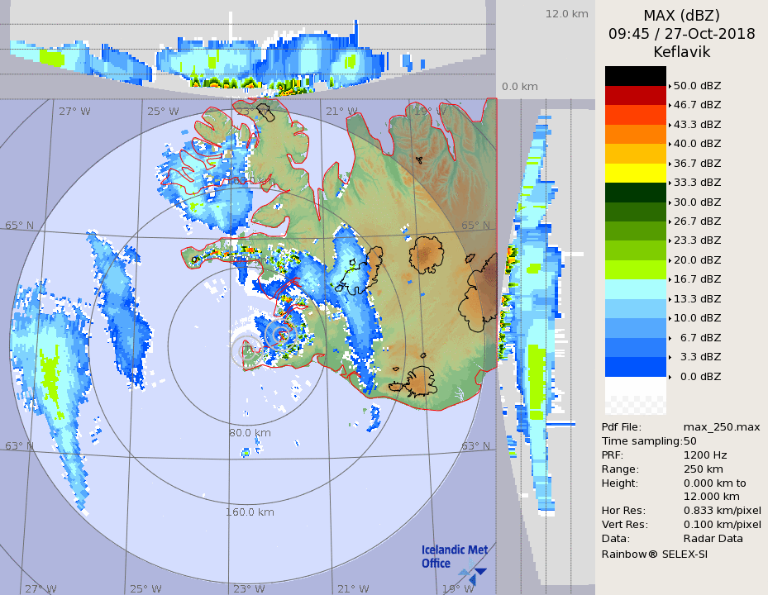Viewport: 768px width, 595px height.
Task: Select the yellow 33.3 dBZ legend swatch
Action: click(635, 173)
